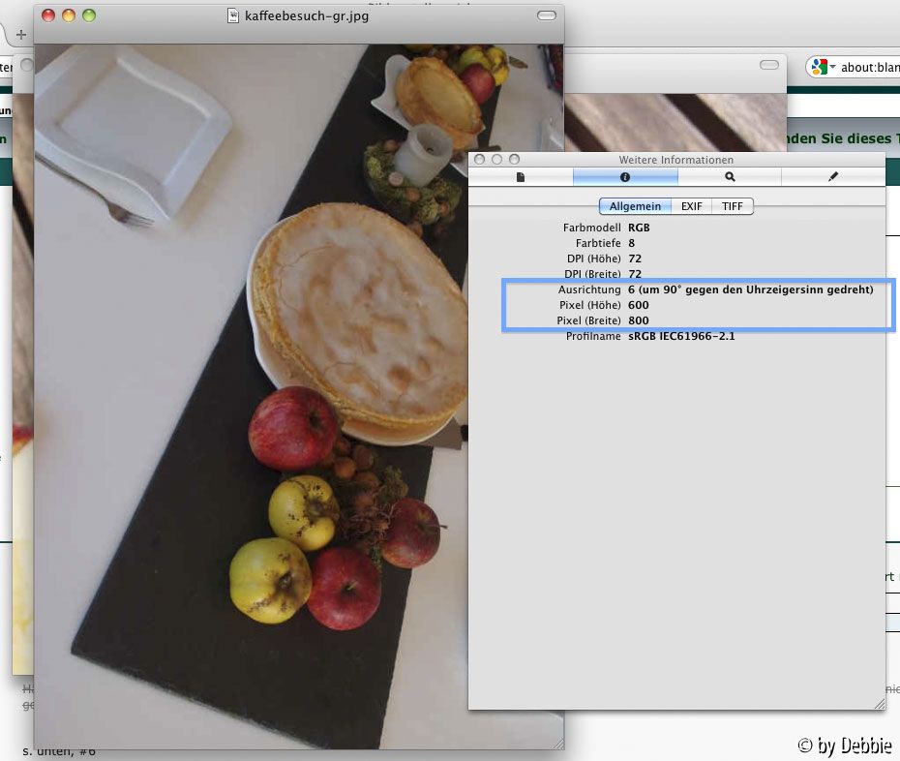Switch to the EXIF tab
This screenshot has height=761, width=900.
click(692, 206)
